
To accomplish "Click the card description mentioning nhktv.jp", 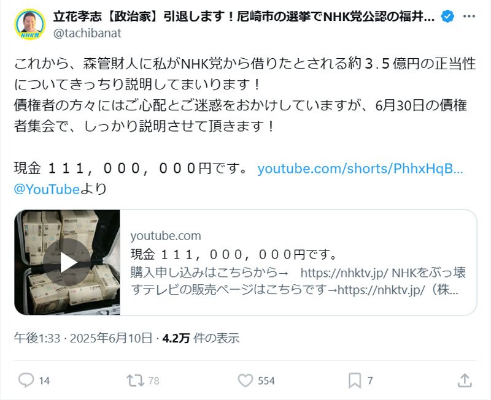I will tap(298, 281).
